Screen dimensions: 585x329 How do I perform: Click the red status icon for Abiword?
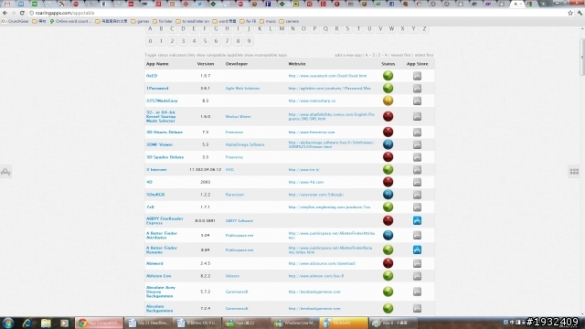point(388,263)
